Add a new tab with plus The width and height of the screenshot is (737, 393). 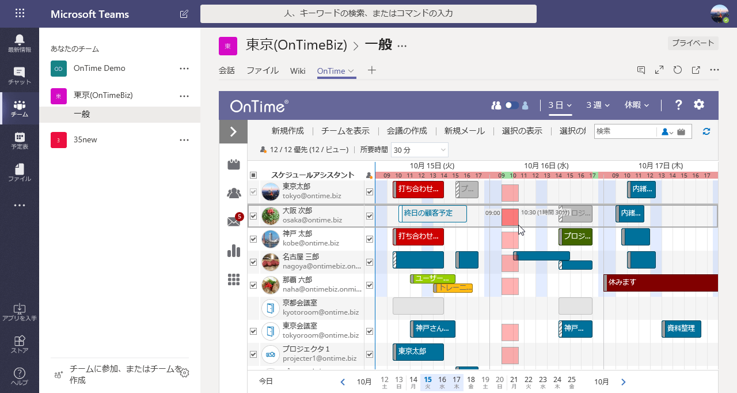point(372,70)
